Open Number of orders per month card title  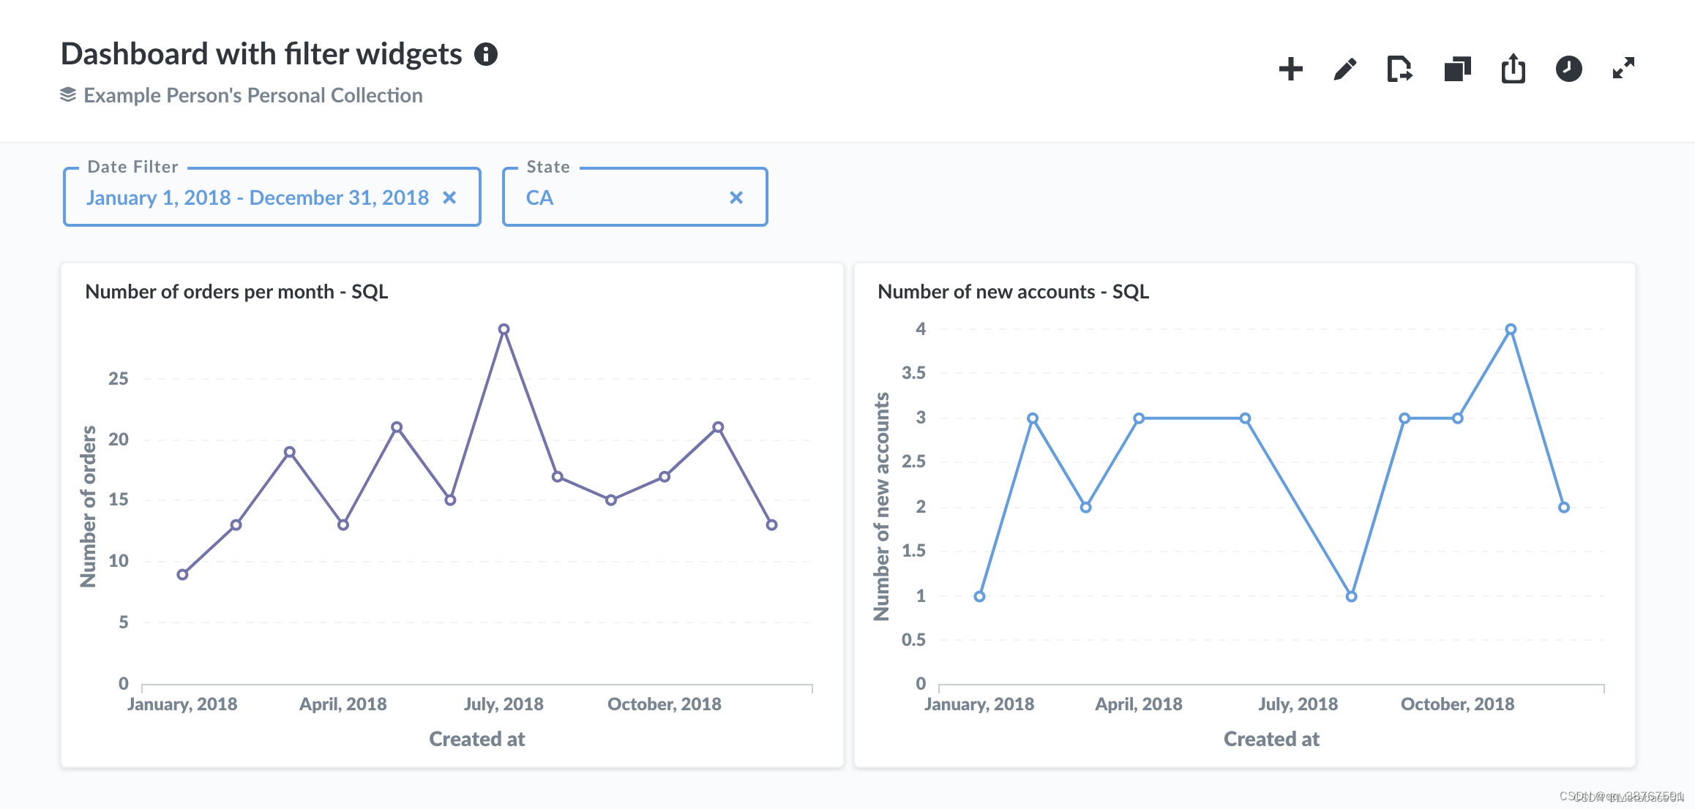(x=236, y=291)
